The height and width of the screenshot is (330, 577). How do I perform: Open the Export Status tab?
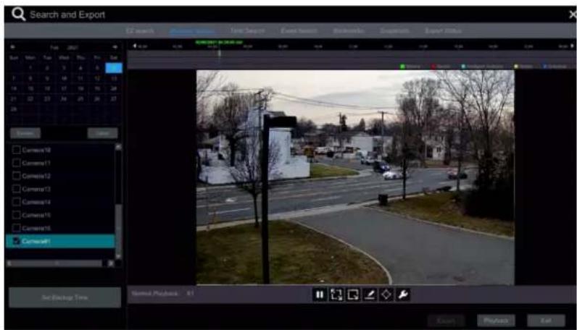[443, 31]
